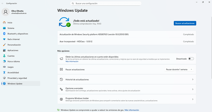Click the Juegos controller icon
Image resolution: width=212 pixels, height=112 pixels.
pos(4,67)
